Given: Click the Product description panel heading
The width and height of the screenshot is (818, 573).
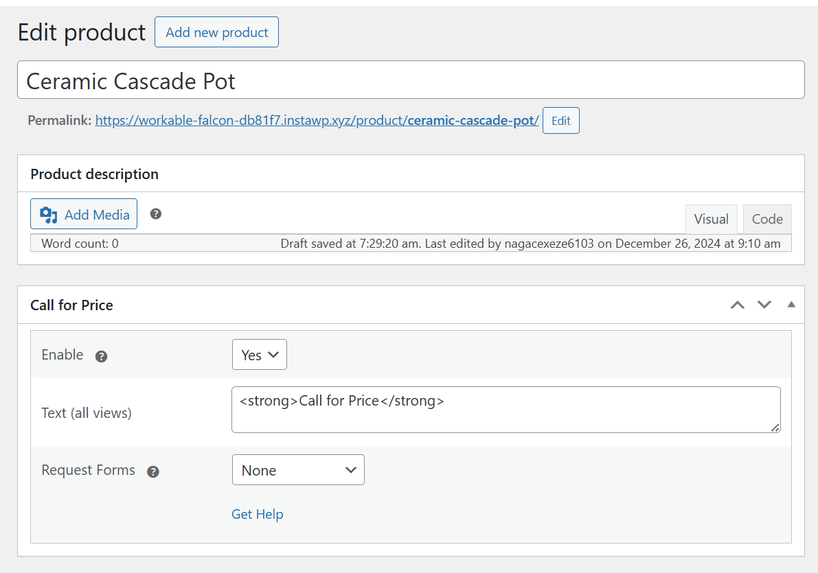Looking at the screenshot, I should 94,174.
